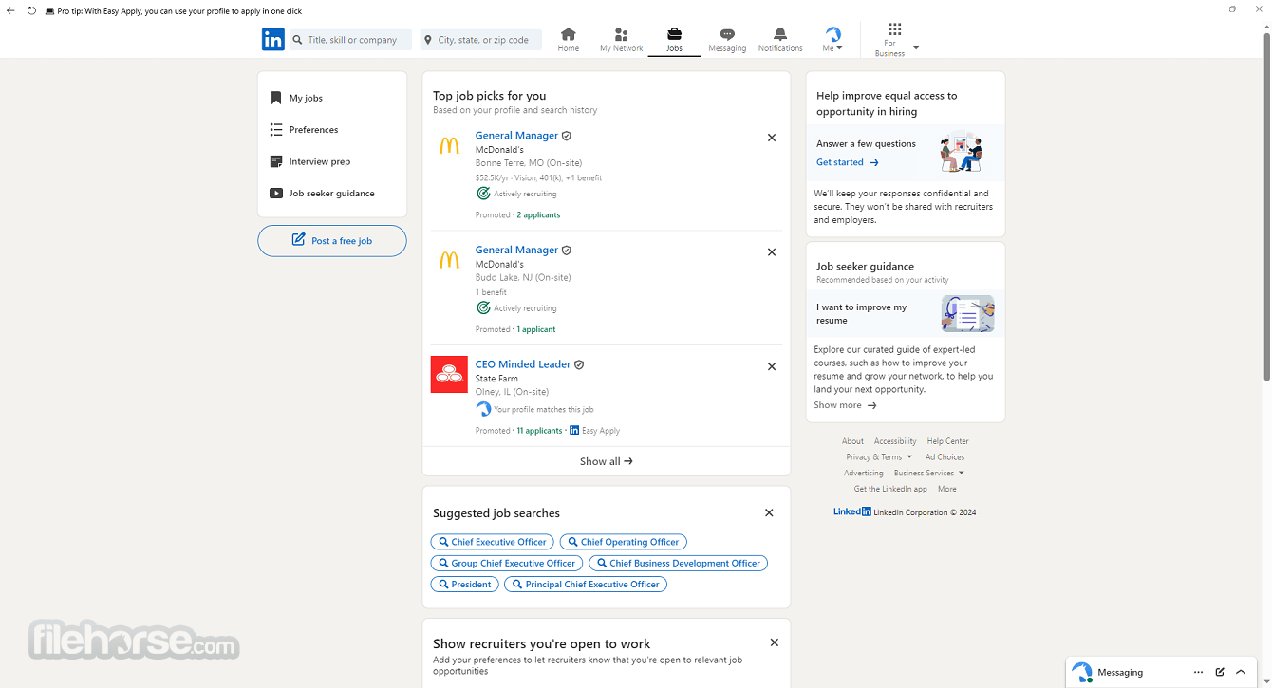Dismiss the Bonne Terre General Manager job
1272x688 pixels.
(772, 138)
